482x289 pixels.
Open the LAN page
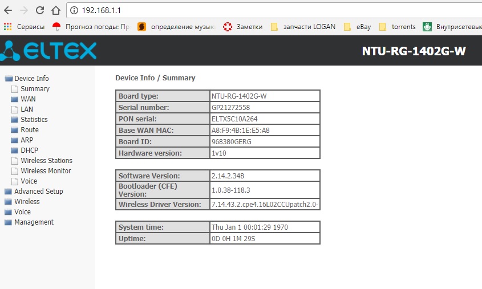pos(27,109)
